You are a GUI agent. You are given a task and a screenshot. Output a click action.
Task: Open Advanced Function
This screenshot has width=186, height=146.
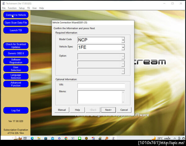(16, 84)
